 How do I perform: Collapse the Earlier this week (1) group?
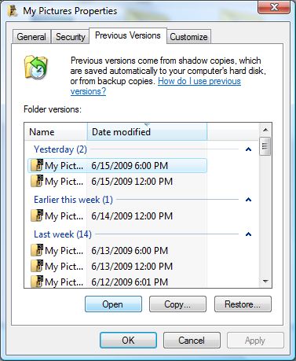point(248,200)
